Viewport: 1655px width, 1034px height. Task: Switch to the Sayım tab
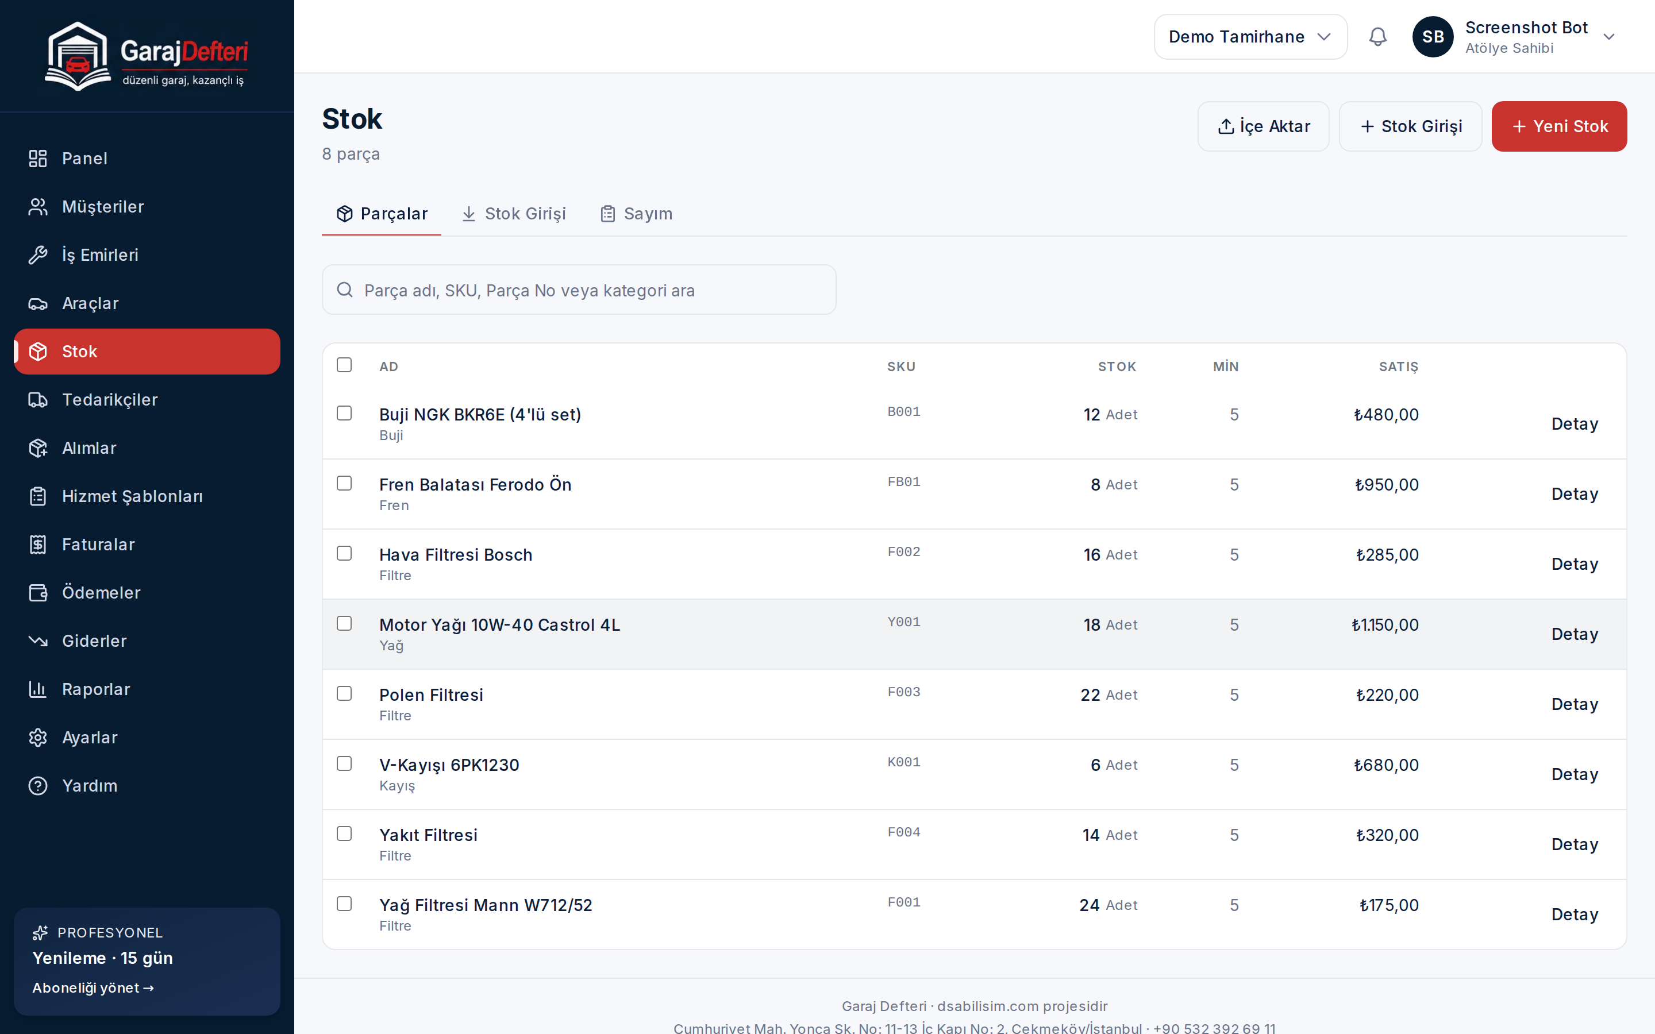[x=636, y=214]
